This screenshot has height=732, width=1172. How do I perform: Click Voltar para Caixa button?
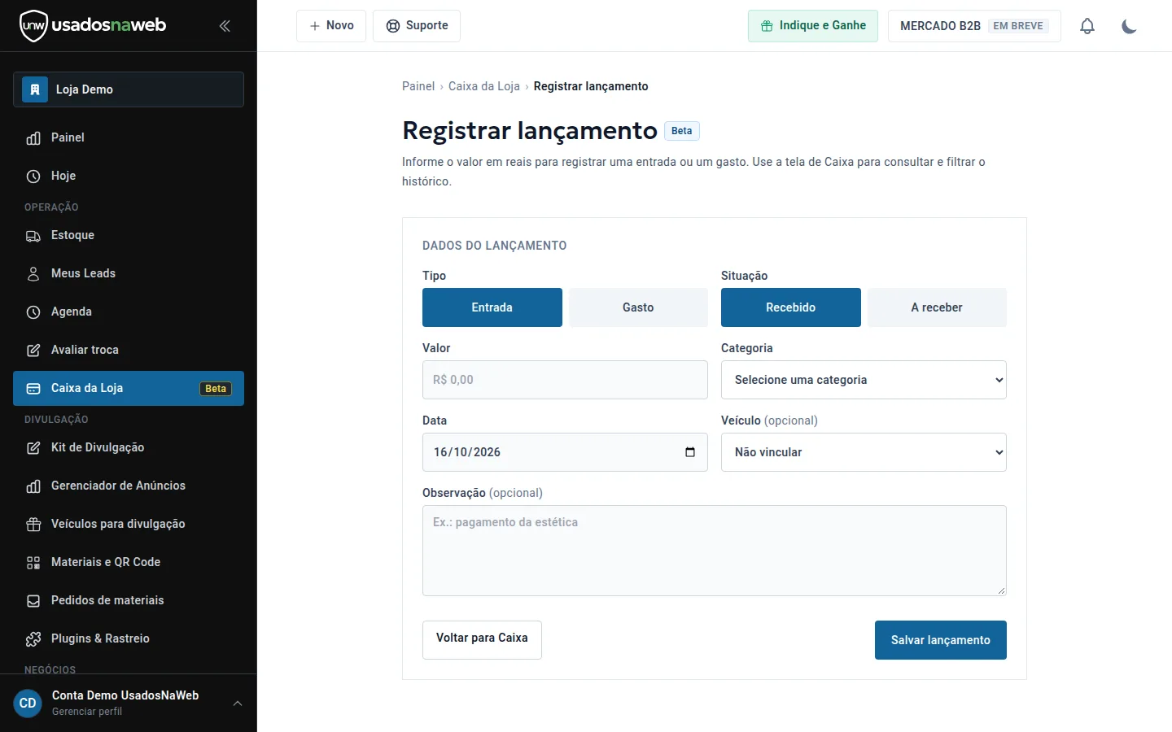[x=482, y=640]
